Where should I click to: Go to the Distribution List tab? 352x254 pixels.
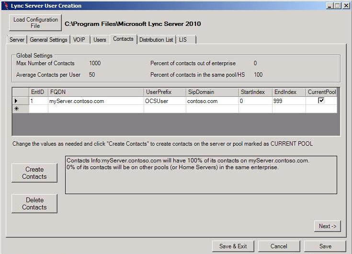[156, 40]
